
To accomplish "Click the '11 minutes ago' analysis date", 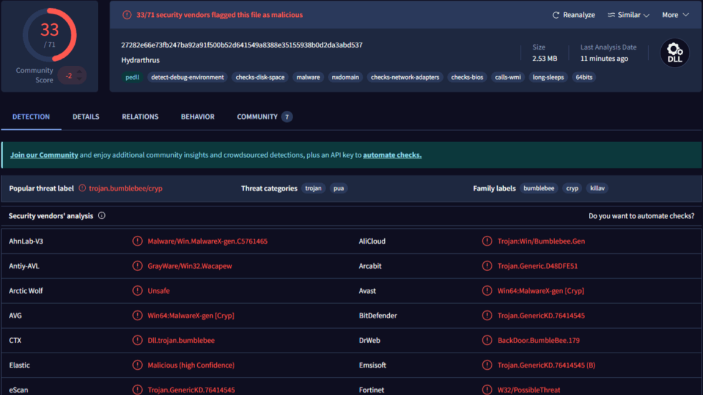I will (x=604, y=59).
